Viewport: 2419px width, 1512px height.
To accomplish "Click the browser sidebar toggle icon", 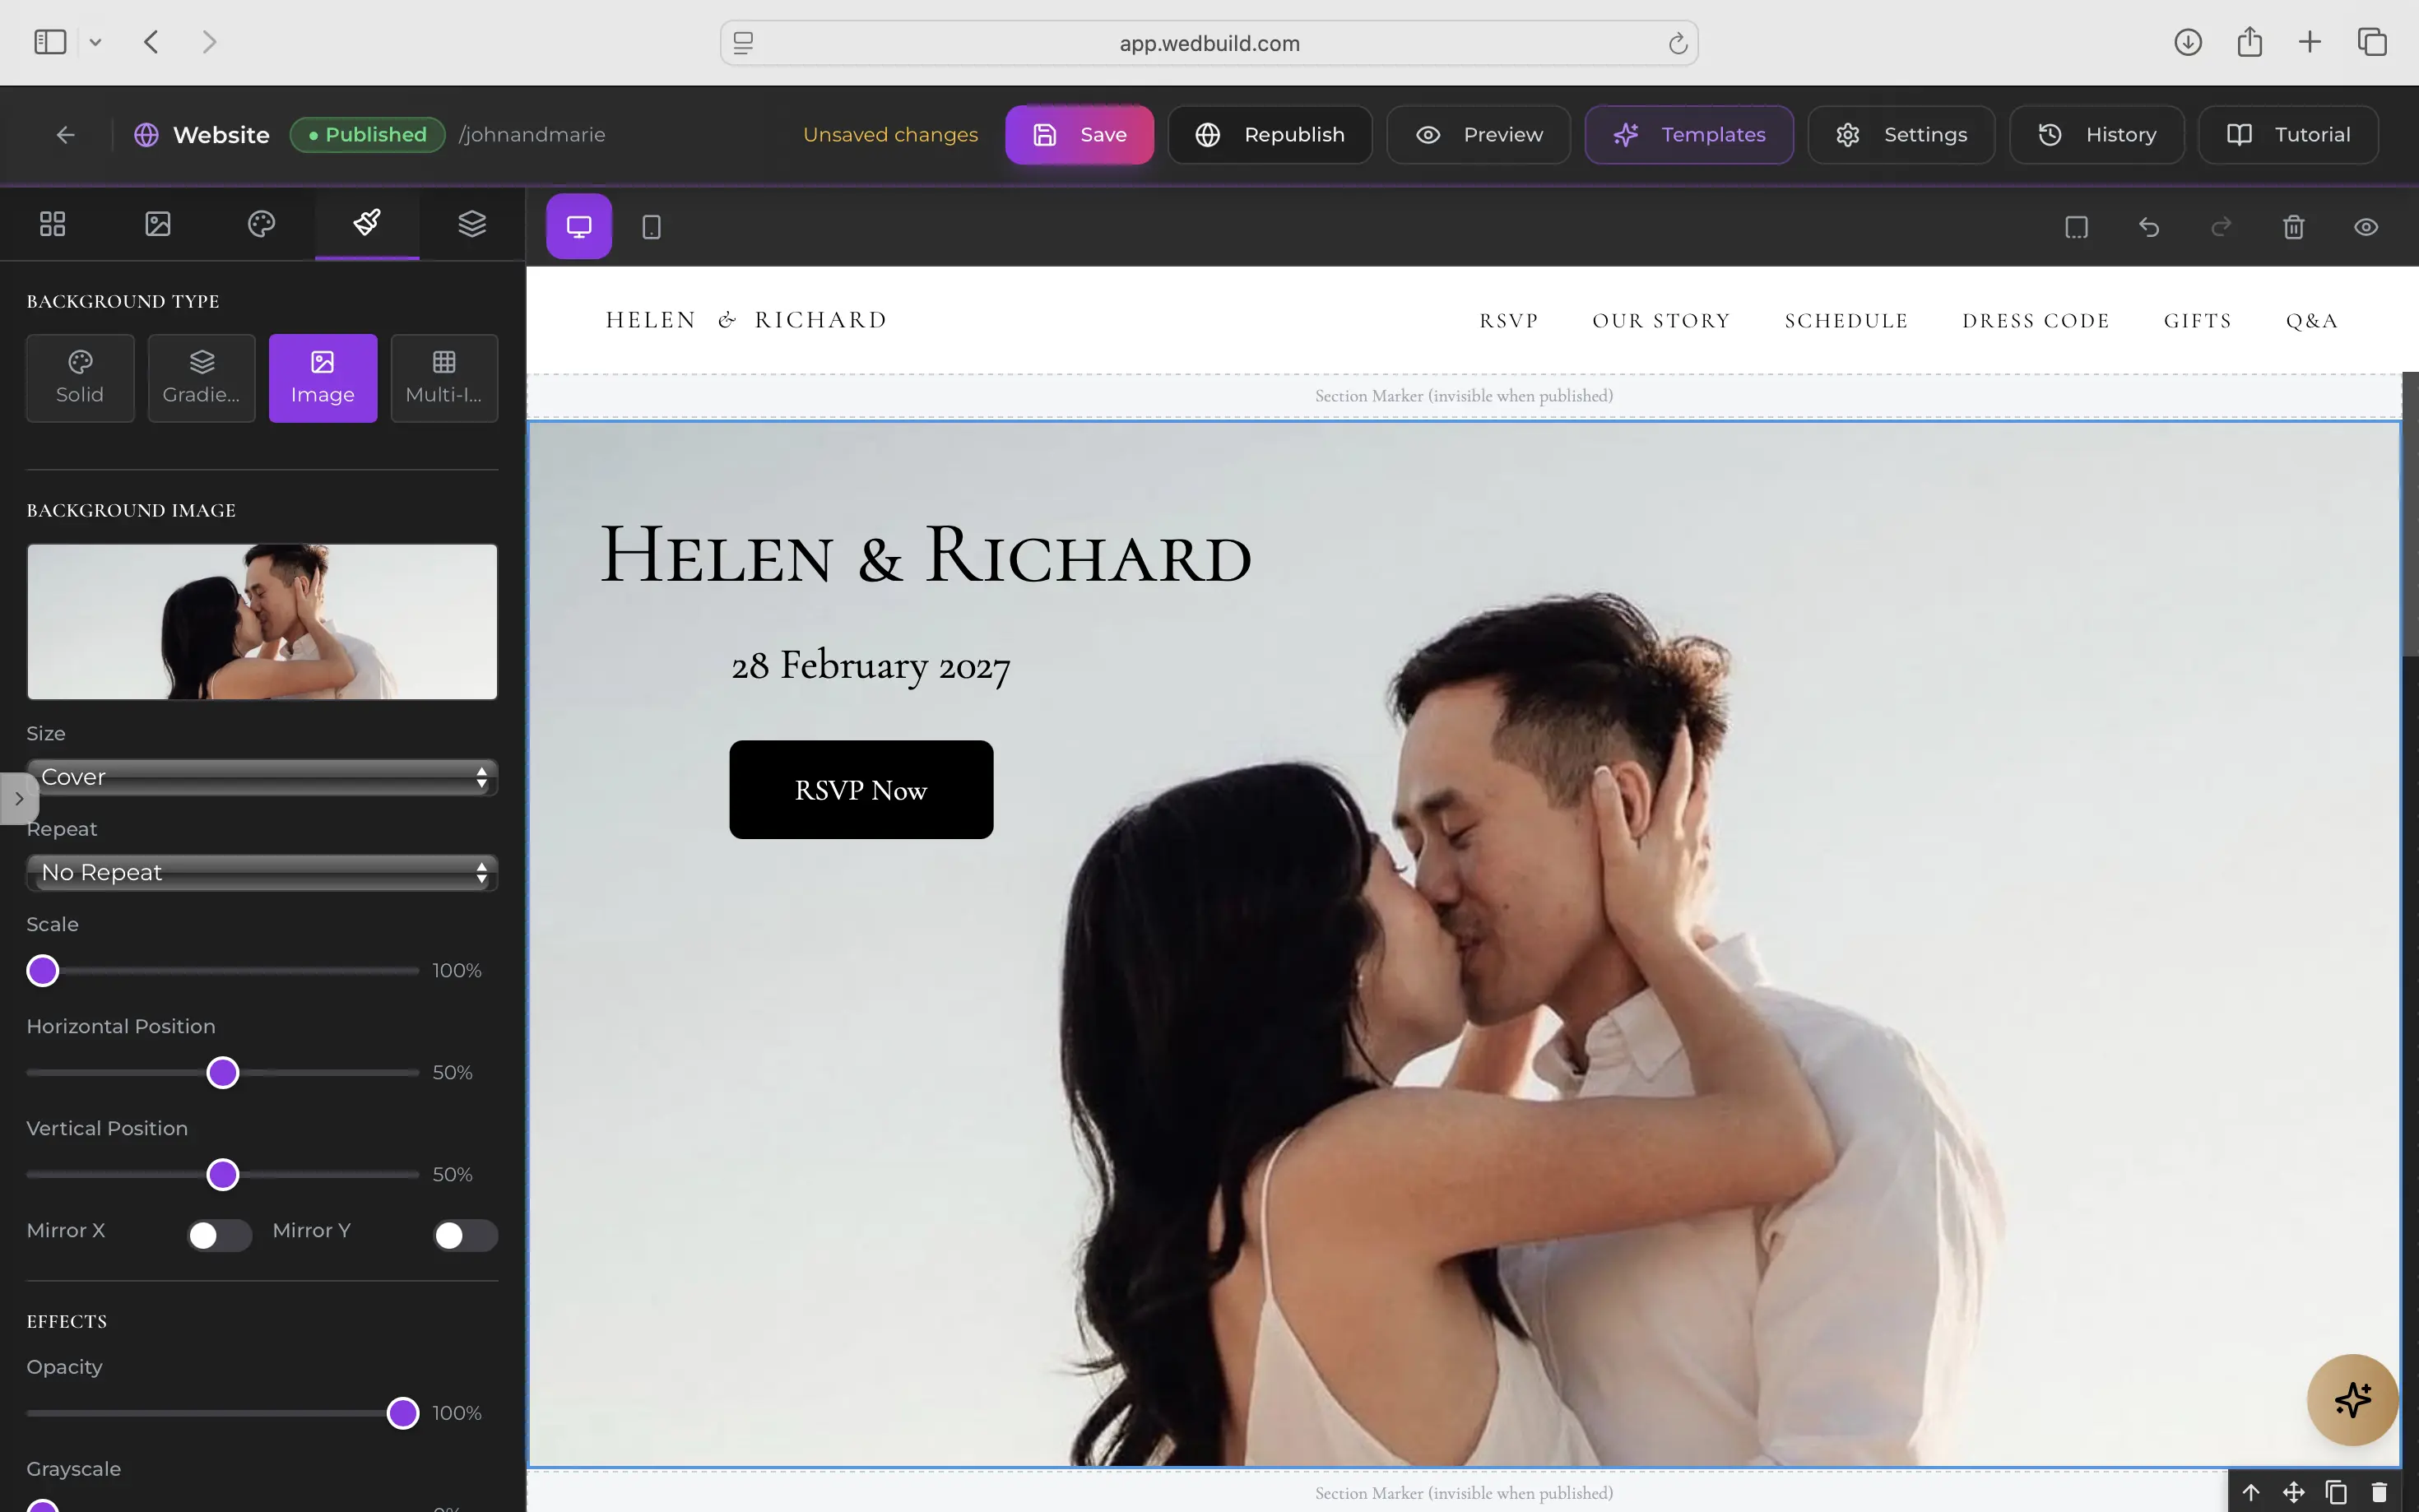I will [x=50, y=42].
